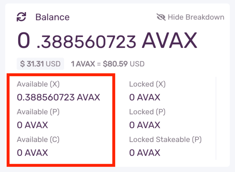Select the Available (X) label
The width and height of the screenshot is (235, 172).
pyautogui.click(x=38, y=84)
